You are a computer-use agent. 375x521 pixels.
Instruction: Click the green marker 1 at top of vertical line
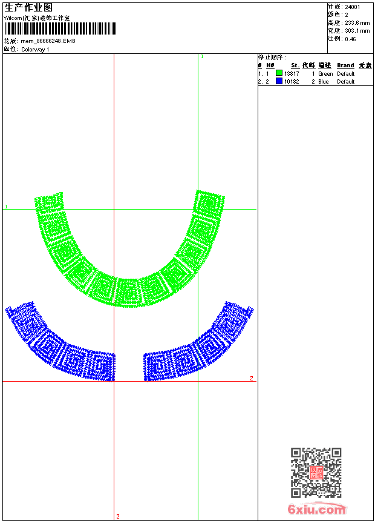click(202, 57)
